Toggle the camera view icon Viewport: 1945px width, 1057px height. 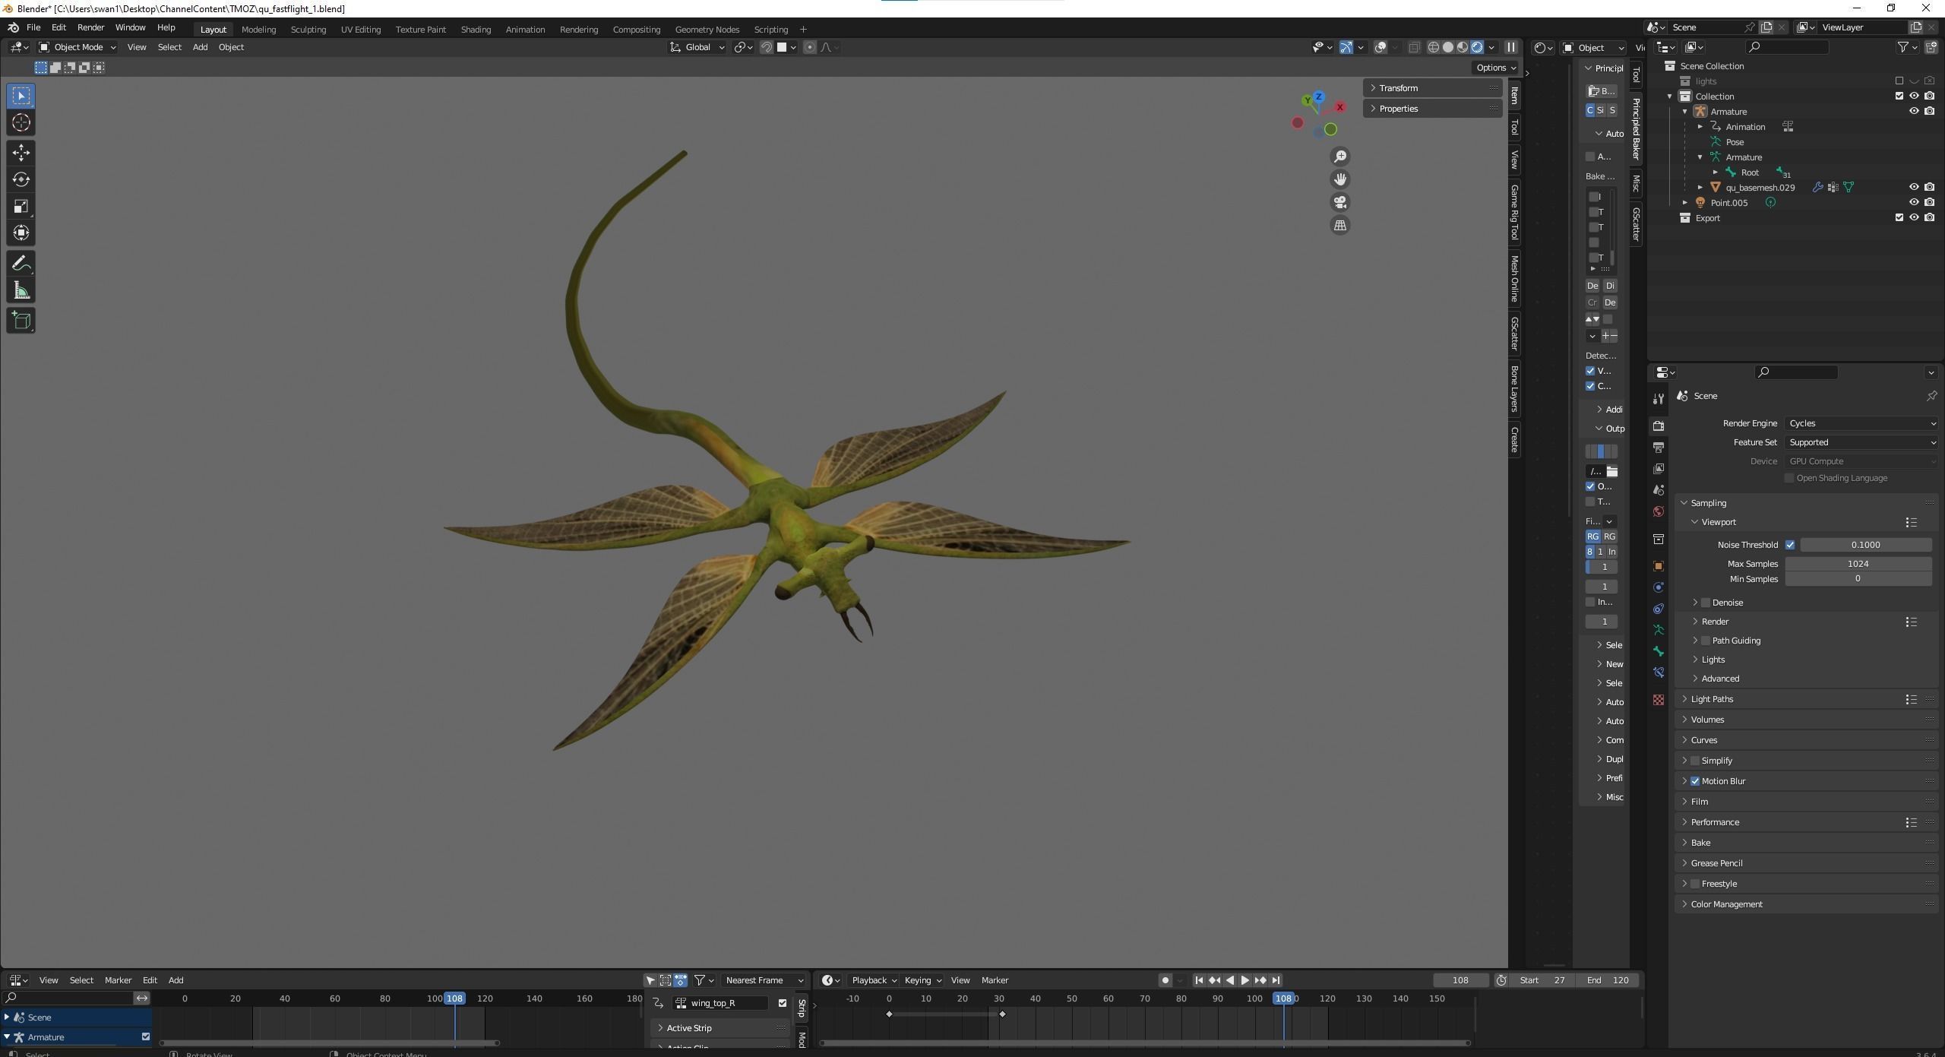point(1340,202)
